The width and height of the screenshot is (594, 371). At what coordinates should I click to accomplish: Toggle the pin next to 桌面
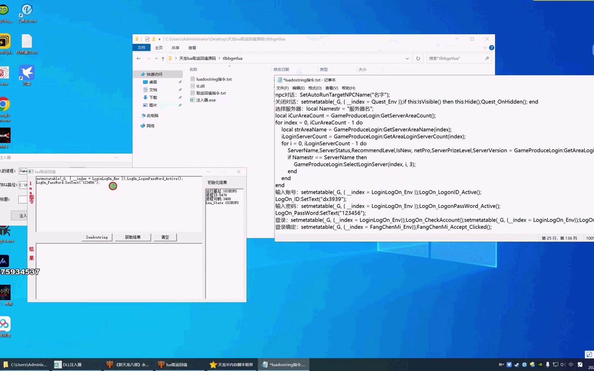[180, 82]
